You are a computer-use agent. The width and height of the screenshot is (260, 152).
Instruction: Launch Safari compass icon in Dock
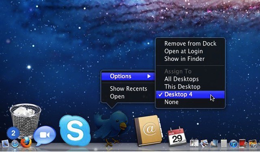(15, 144)
